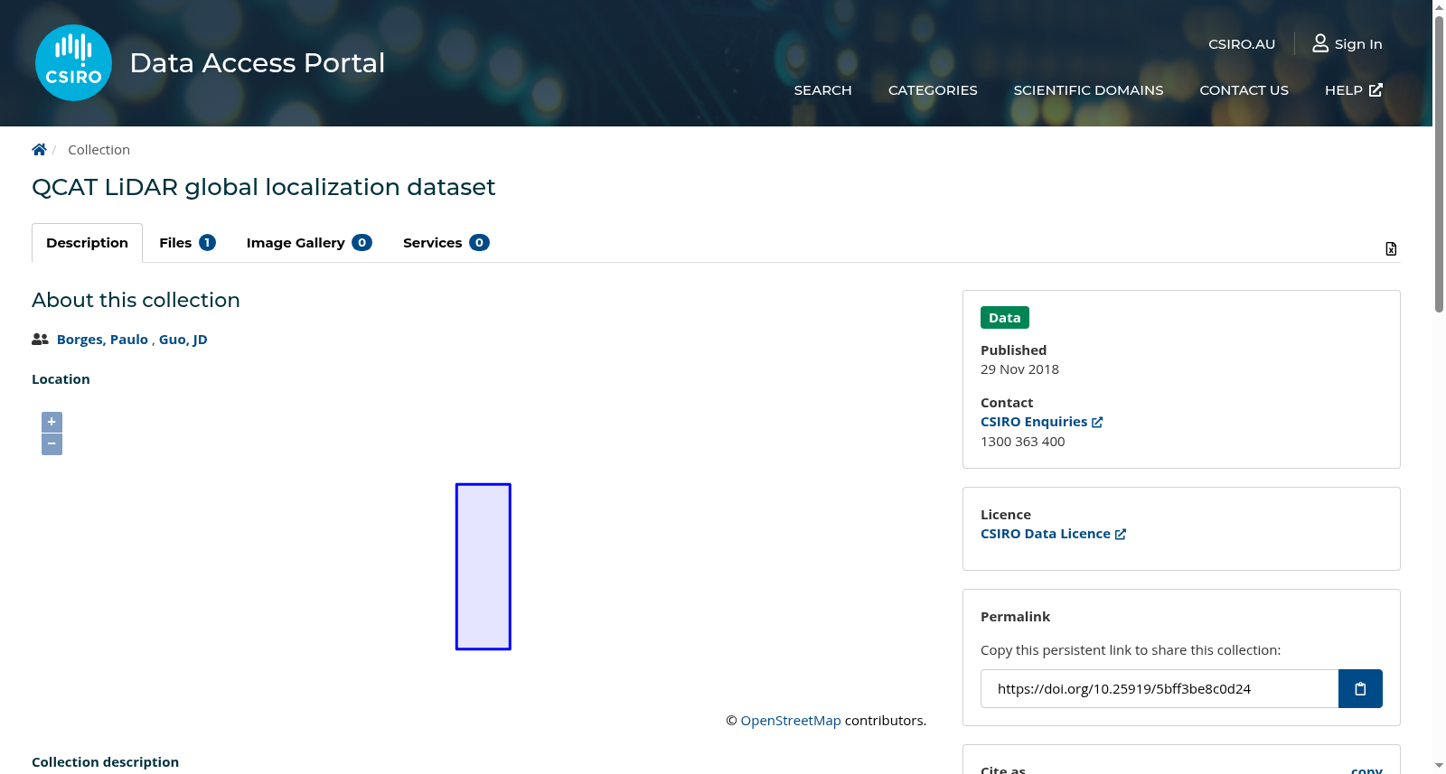Export metadata file icon near tabs
Screen dimensions: 1446x774
pos(1391,248)
